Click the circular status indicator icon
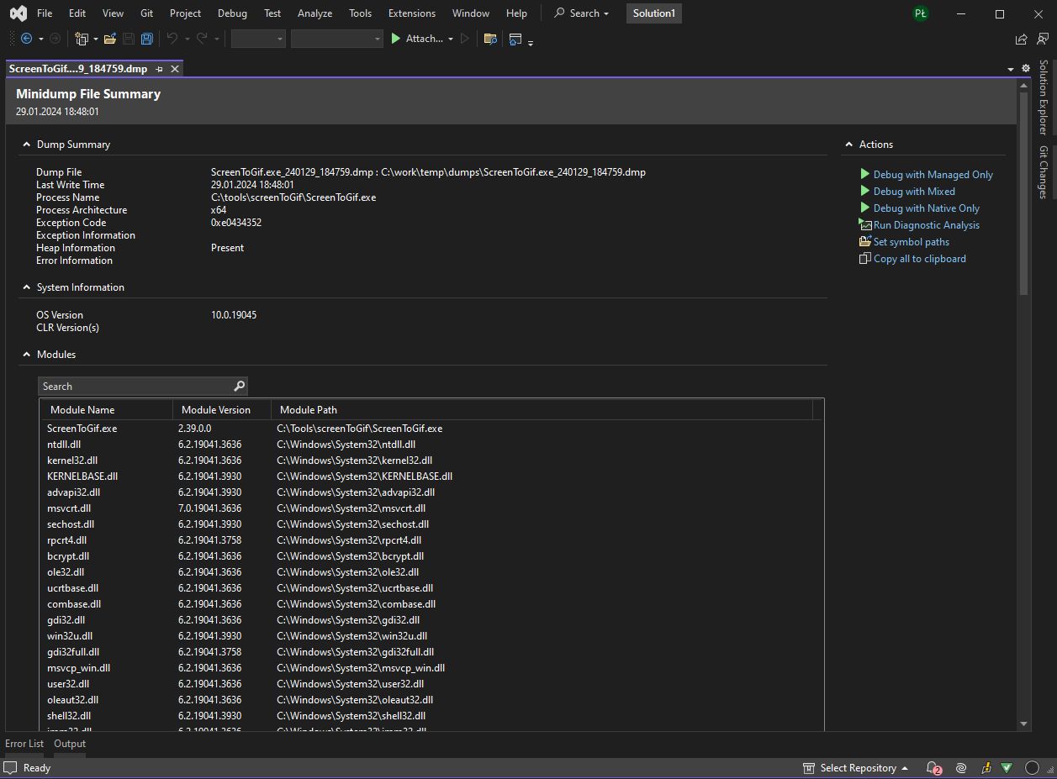 click(1032, 768)
